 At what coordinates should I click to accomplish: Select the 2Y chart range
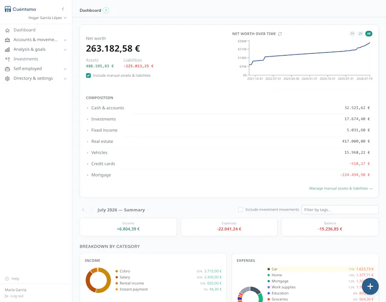pyautogui.click(x=360, y=34)
